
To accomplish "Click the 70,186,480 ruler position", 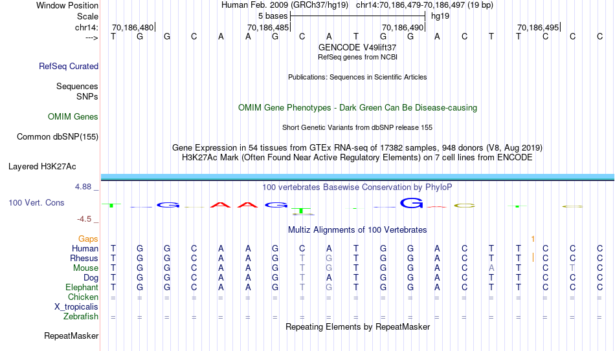I will tap(133, 27).
